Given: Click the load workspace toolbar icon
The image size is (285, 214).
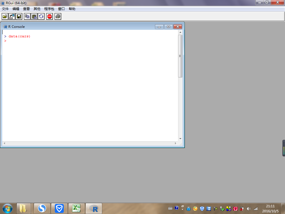Looking at the screenshot, I should click(12, 16).
